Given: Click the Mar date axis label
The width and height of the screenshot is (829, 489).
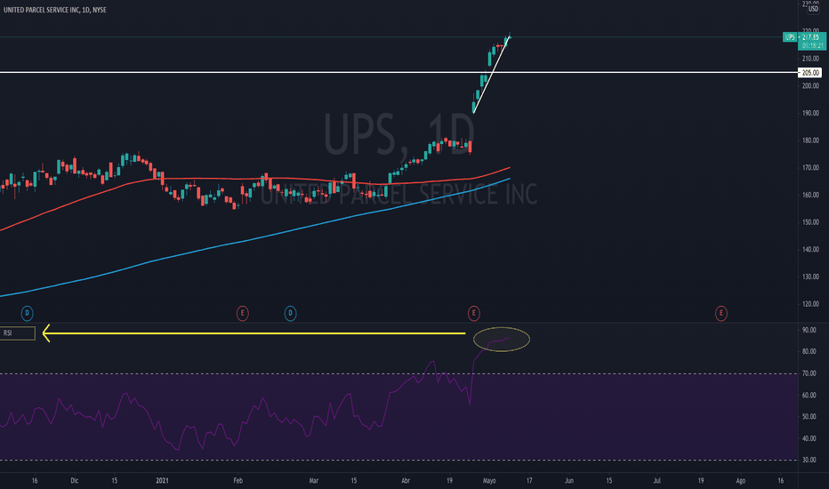Looking at the screenshot, I should (x=314, y=480).
